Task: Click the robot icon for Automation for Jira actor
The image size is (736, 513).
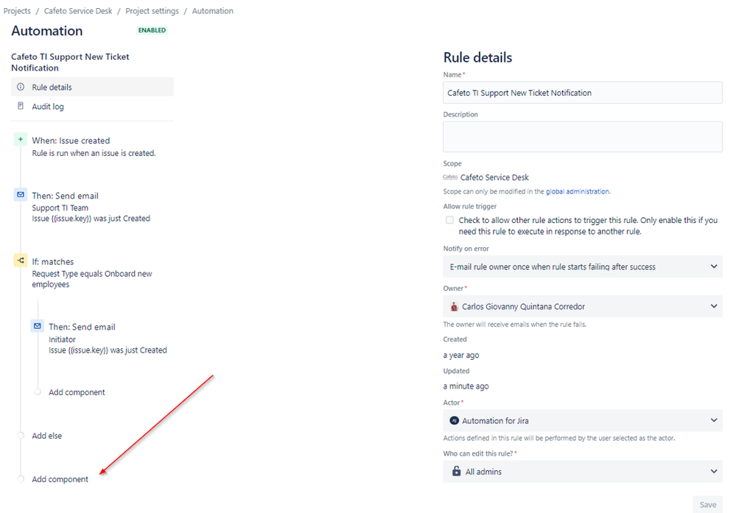Action: pos(455,420)
